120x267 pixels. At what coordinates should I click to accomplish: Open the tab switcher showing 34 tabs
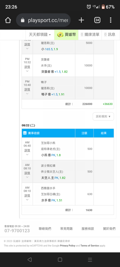[x=97, y=20]
